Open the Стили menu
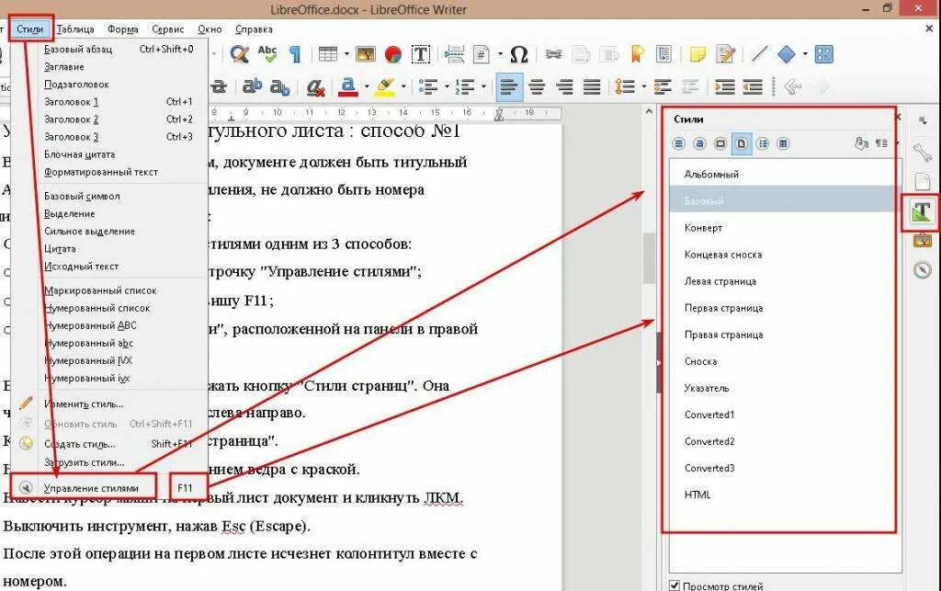Image resolution: width=941 pixels, height=591 pixels. pyautogui.click(x=30, y=28)
